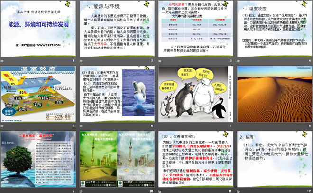Click the slide number 3 label
Viewport: 313px width, 193px height.
[231, 60]
